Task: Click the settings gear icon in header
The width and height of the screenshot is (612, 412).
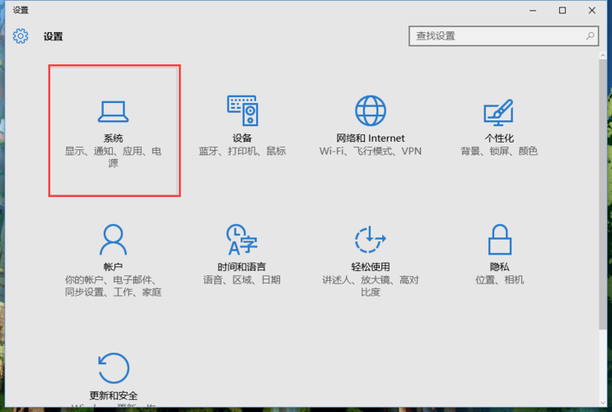Action: point(21,36)
